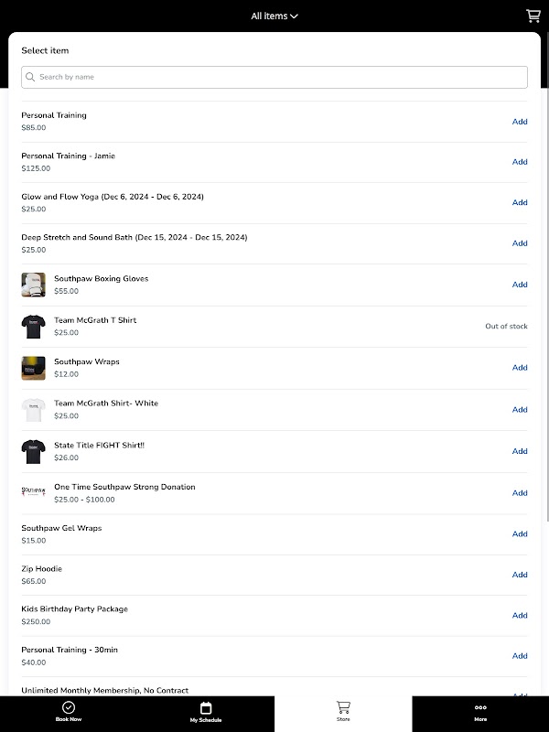The image size is (549, 732).
Task: Add One Time Southpaw Strong Donation
Action: (520, 493)
